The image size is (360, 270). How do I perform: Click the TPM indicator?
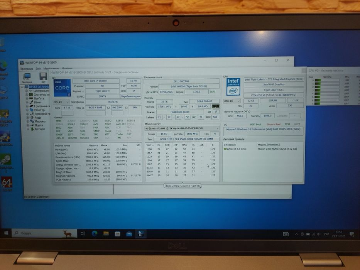(x=287, y=124)
